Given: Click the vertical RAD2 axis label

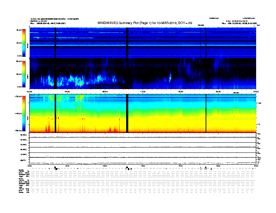Looking at the screenshot, I should (x=28, y=46).
